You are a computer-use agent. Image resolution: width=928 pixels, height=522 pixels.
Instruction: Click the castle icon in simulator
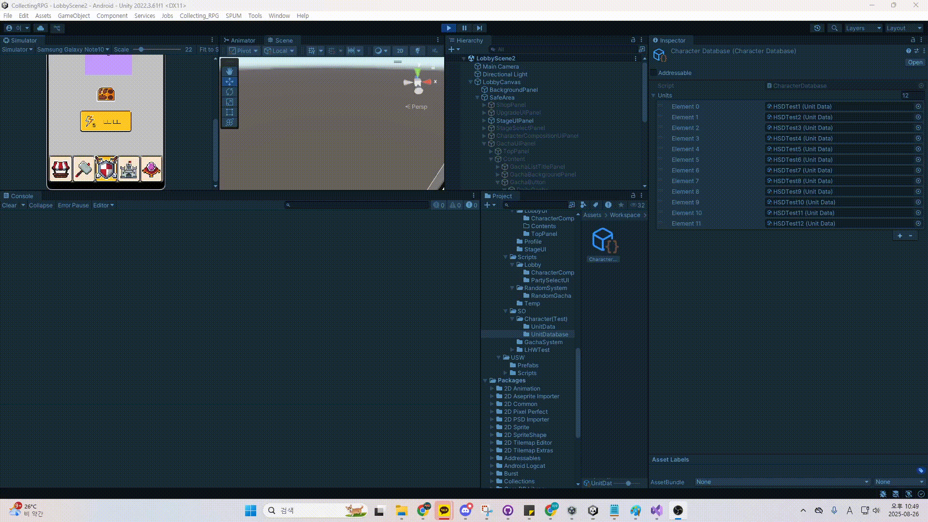click(x=129, y=169)
